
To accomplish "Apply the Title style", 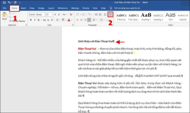I will (x=170, y=17).
